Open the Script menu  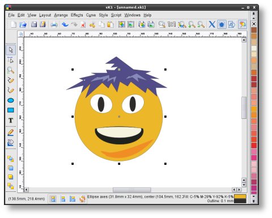click(116, 15)
